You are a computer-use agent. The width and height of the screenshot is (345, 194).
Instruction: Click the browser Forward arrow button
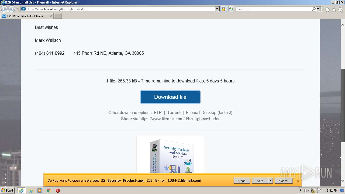click(12, 9)
